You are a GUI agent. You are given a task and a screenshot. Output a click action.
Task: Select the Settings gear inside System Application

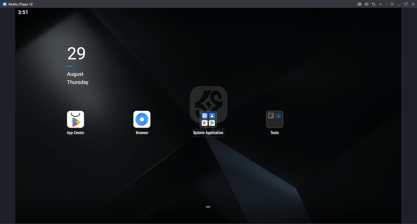205,116
